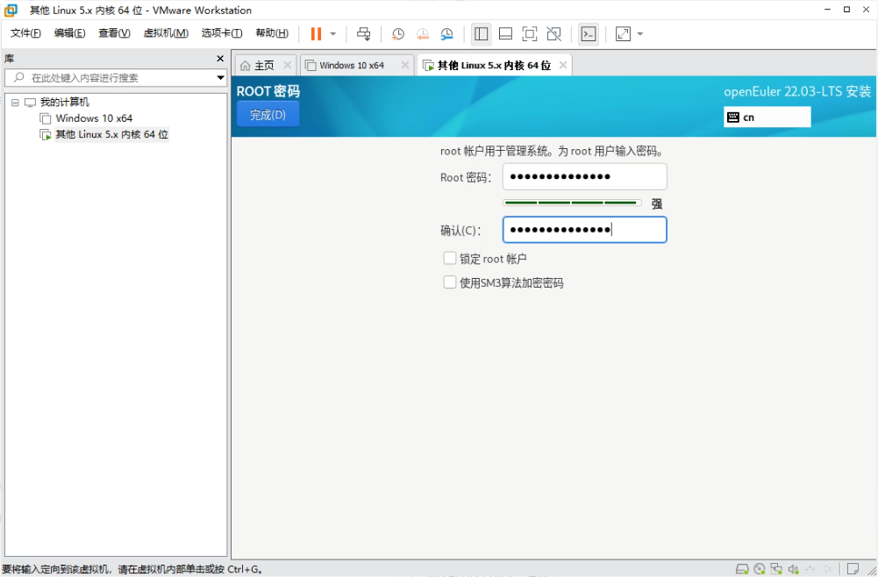Open the 虚拟机(M) menu

166,33
